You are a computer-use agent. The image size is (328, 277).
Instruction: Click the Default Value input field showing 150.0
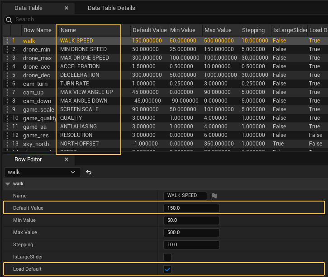pyautogui.click(x=191, y=208)
